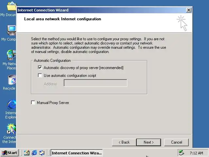Click the Back button
Screen dimensions: 209x157
click(124, 142)
